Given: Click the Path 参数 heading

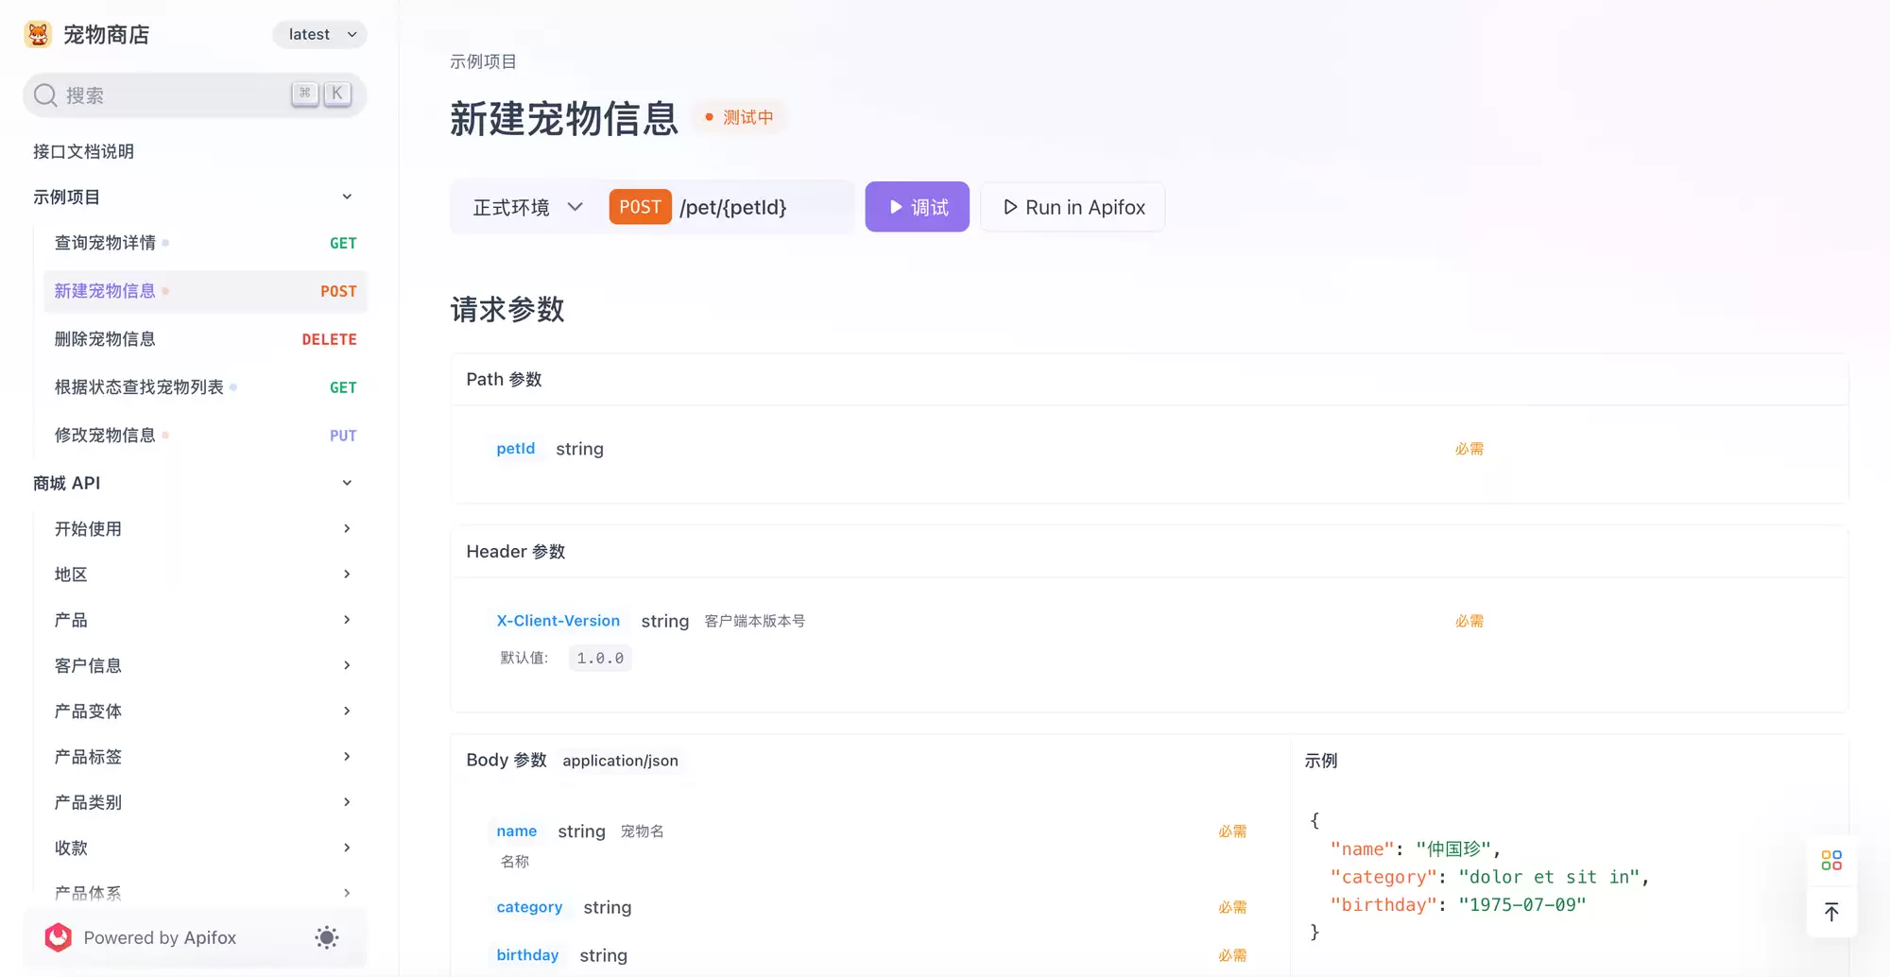Looking at the screenshot, I should click(504, 379).
